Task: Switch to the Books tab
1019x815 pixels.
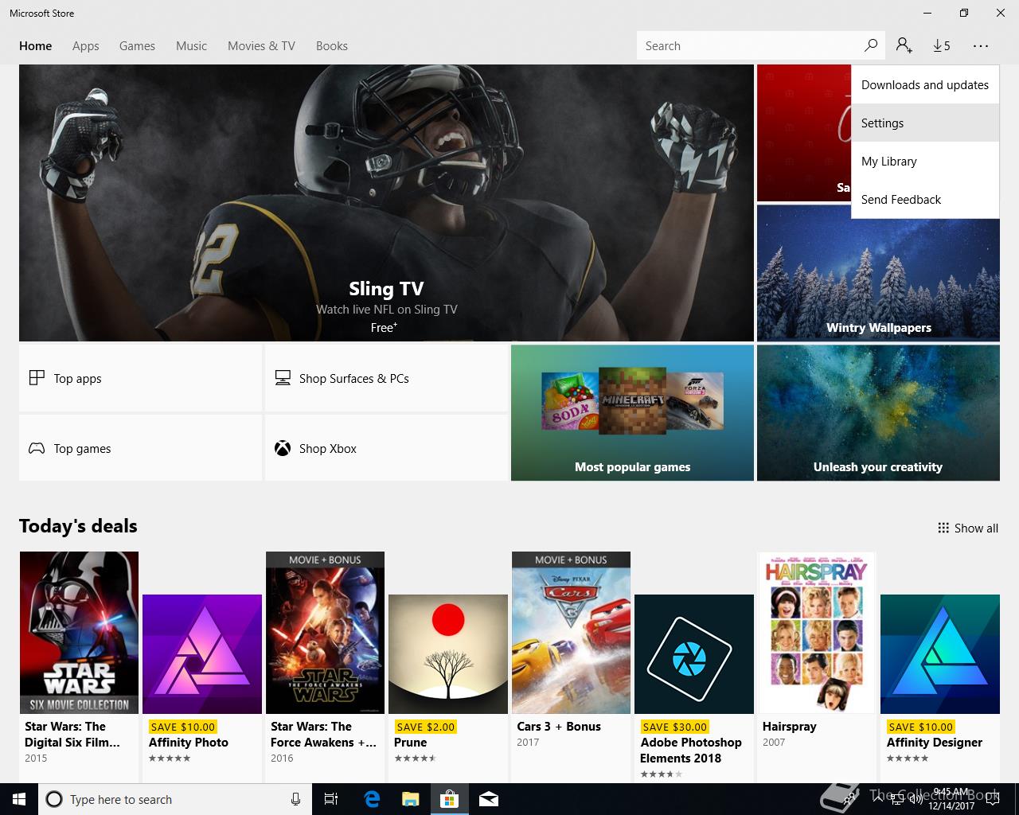Action: click(x=332, y=45)
